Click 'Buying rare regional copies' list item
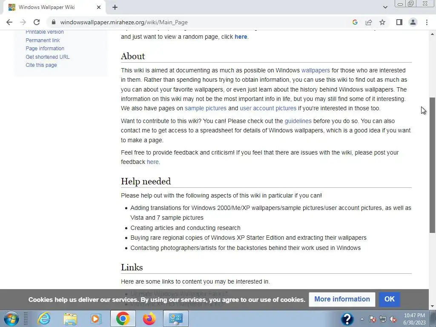Viewport: 436px width, 327px height. point(248,238)
